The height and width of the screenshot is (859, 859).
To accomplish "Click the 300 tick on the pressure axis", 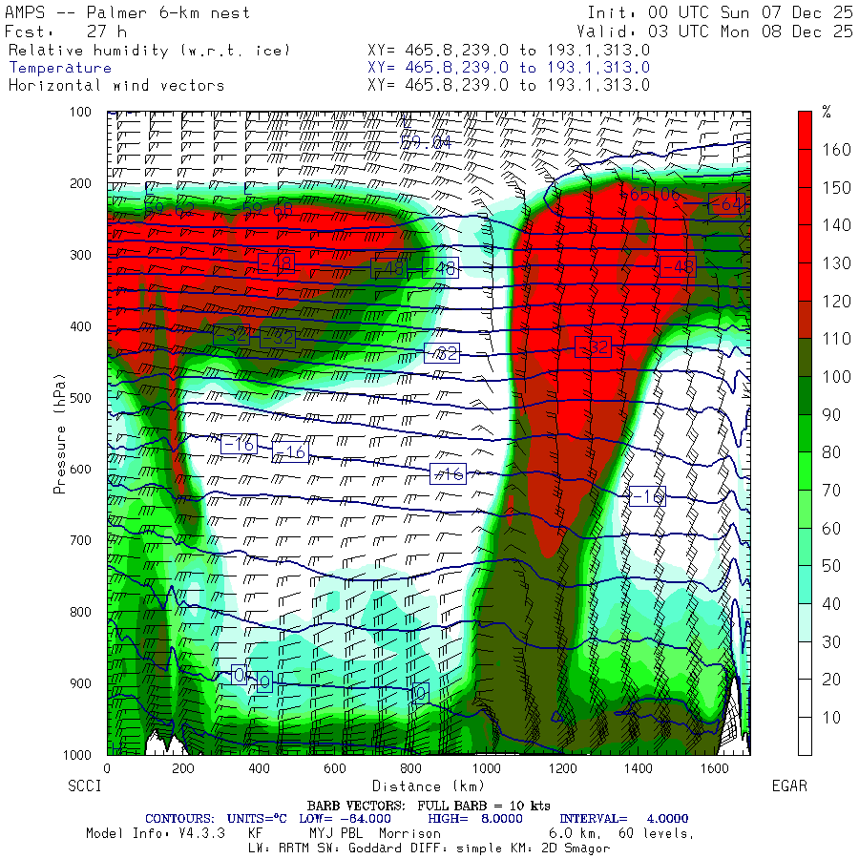I will point(80,255).
